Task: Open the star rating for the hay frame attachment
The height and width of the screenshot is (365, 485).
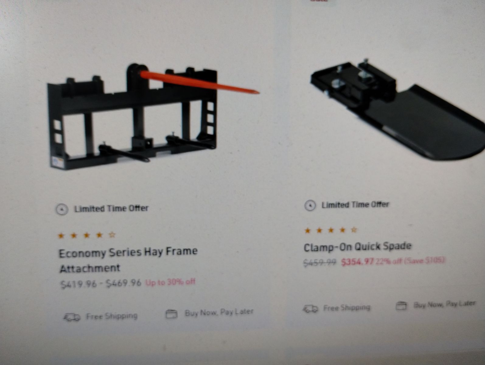Action: [87, 235]
